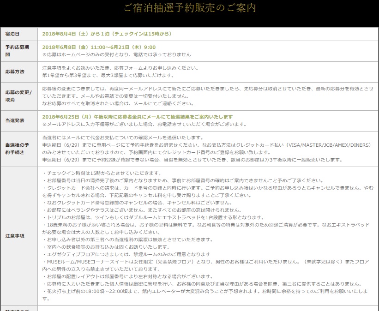Select the 応募方法 row header
Image resolution: width=379 pixels, height=311 pixels.
point(19,72)
